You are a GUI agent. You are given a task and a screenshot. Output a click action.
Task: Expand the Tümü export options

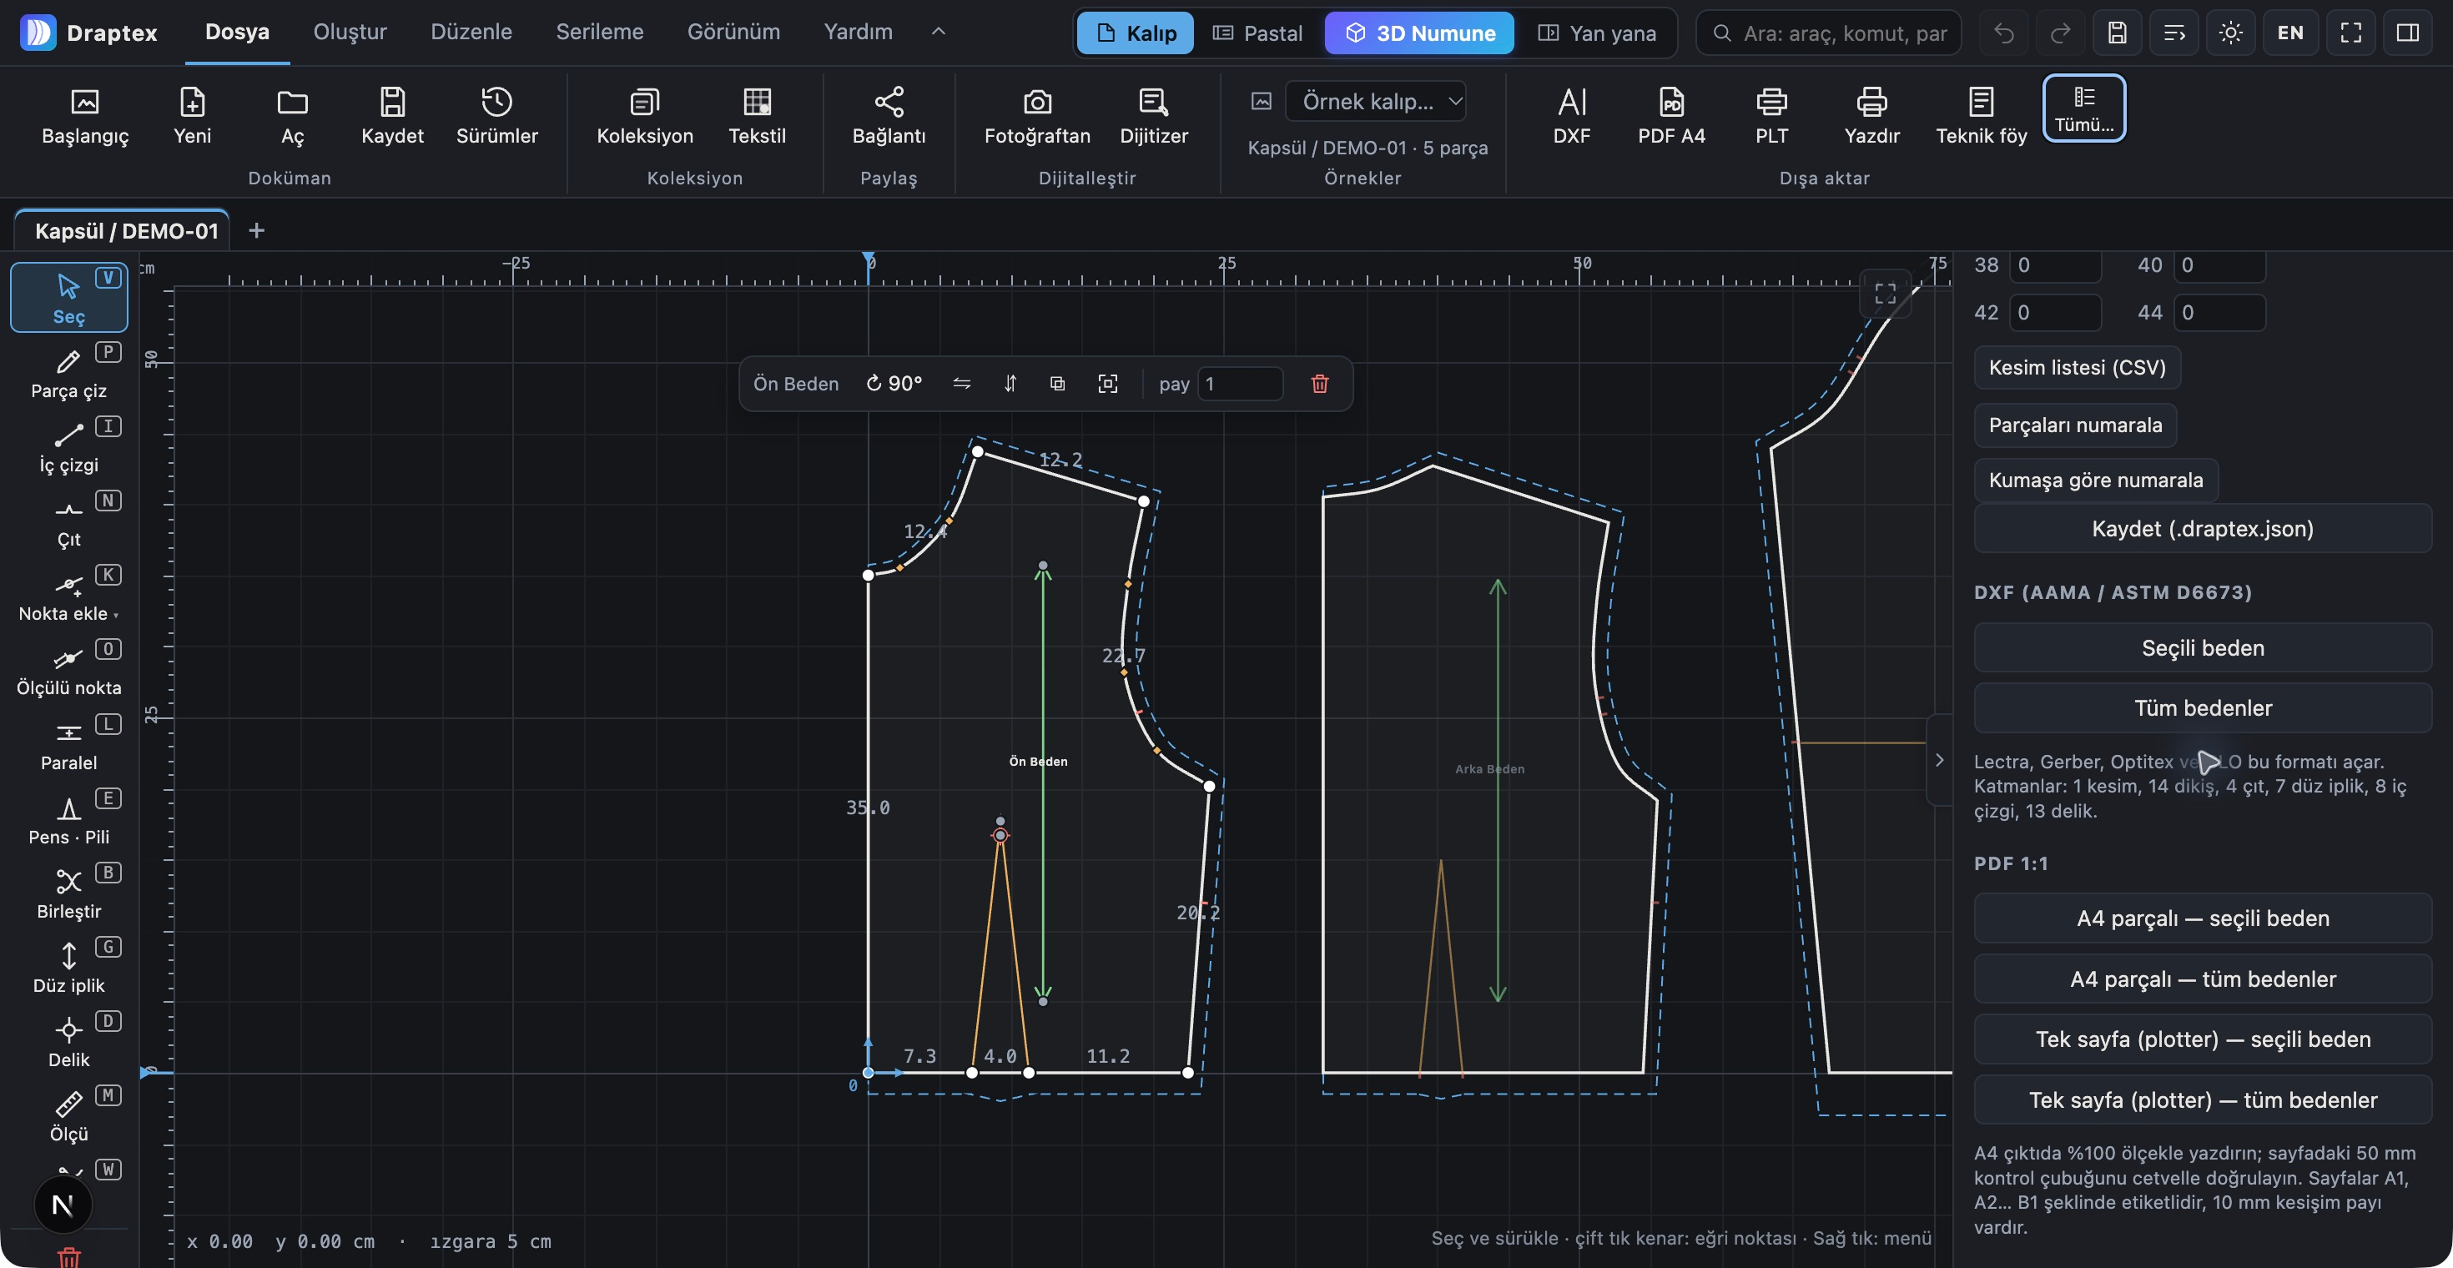2083,108
